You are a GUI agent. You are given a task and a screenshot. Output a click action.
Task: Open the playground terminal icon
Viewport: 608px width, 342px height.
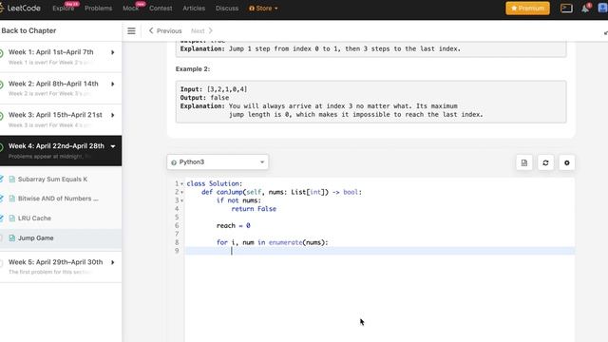pyautogui.click(x=566, y=9)
